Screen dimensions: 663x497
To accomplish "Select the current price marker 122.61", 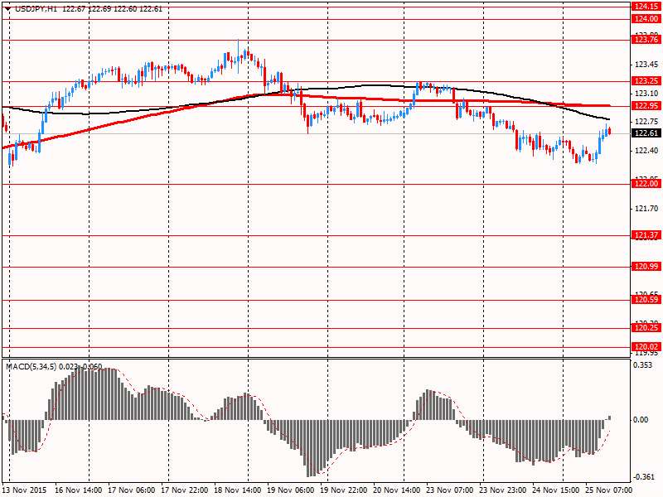I will (646, 133).
